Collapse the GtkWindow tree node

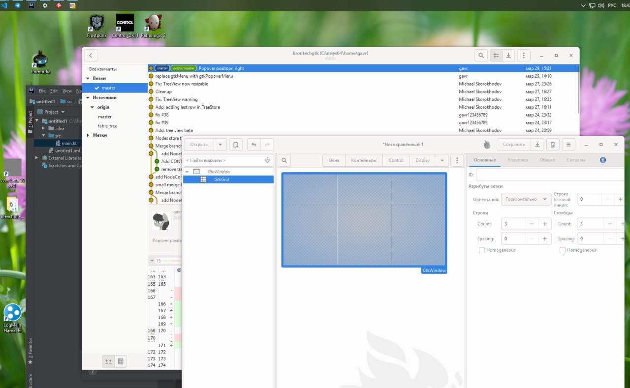pos(188,172)
